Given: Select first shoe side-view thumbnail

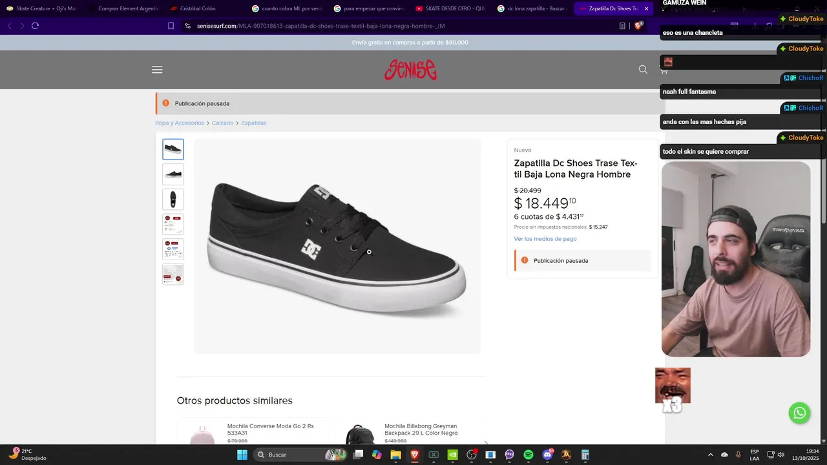Looking at the screenshot, I should (x=173, y=149).
